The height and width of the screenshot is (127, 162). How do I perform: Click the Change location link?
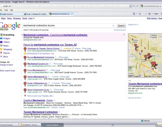pos(6,65)
